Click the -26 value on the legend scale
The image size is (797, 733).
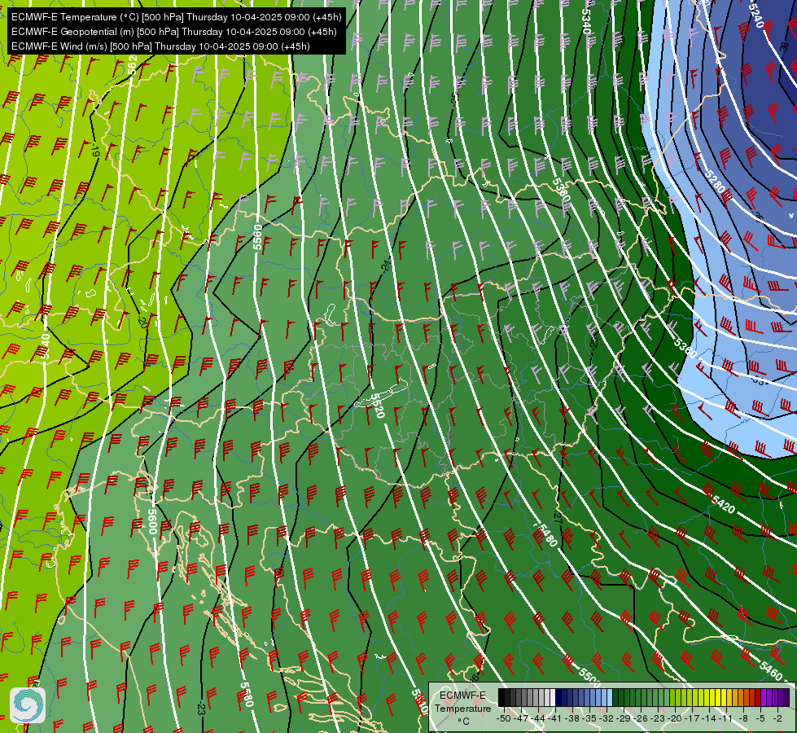pyautogui.click(x=641, y=718)
